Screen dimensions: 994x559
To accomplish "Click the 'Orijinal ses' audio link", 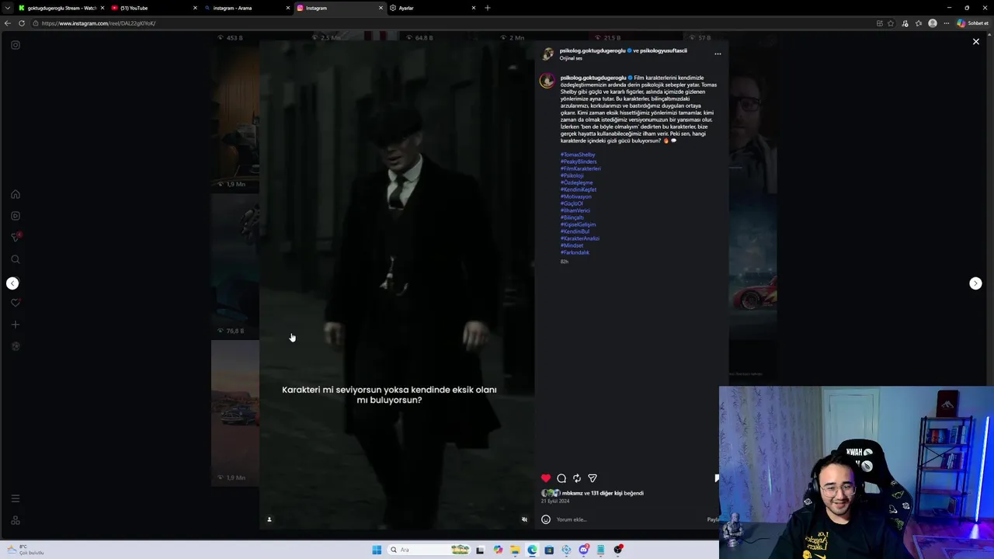I will tap(571, 58).
